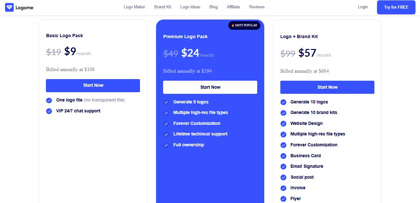Open the Brand Kit page

click(x=162, y=7)
